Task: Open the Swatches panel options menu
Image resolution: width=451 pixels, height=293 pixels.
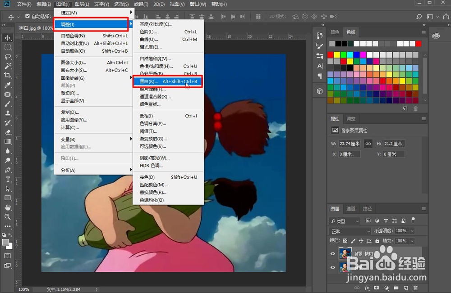Action: click(x=423, y=32)
